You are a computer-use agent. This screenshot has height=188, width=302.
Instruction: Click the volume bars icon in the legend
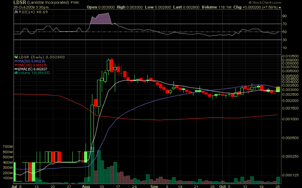(16, 73)
